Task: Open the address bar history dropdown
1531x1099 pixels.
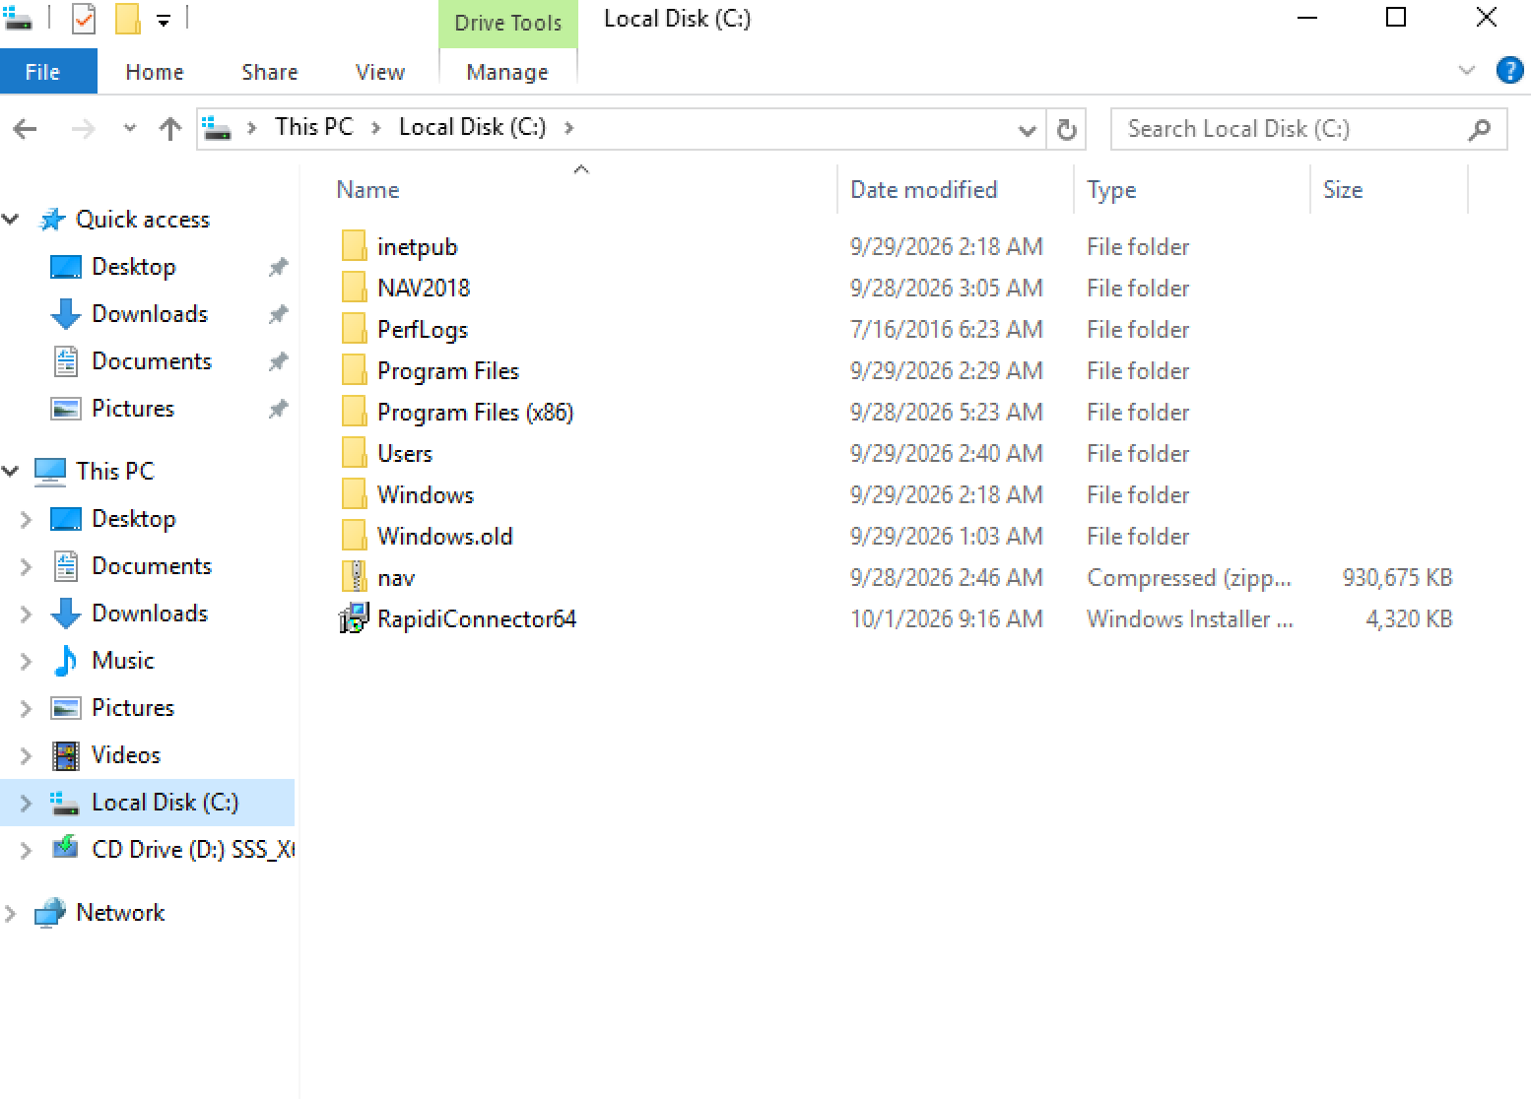Action: (x=1027, y=130)
